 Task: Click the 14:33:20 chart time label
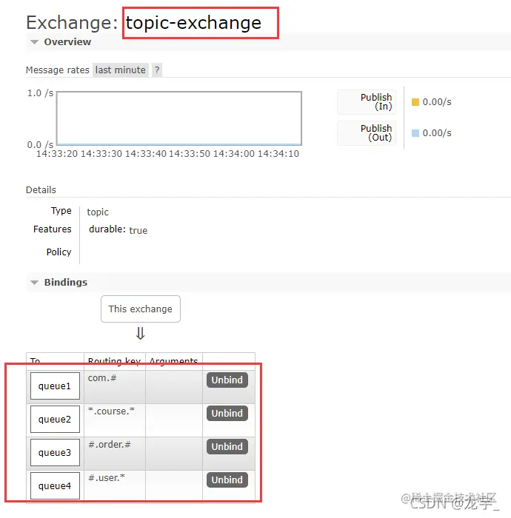click(57, 154)
